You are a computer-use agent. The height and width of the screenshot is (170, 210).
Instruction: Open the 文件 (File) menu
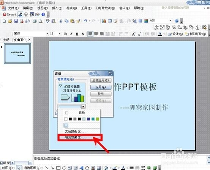coord(13,8)
